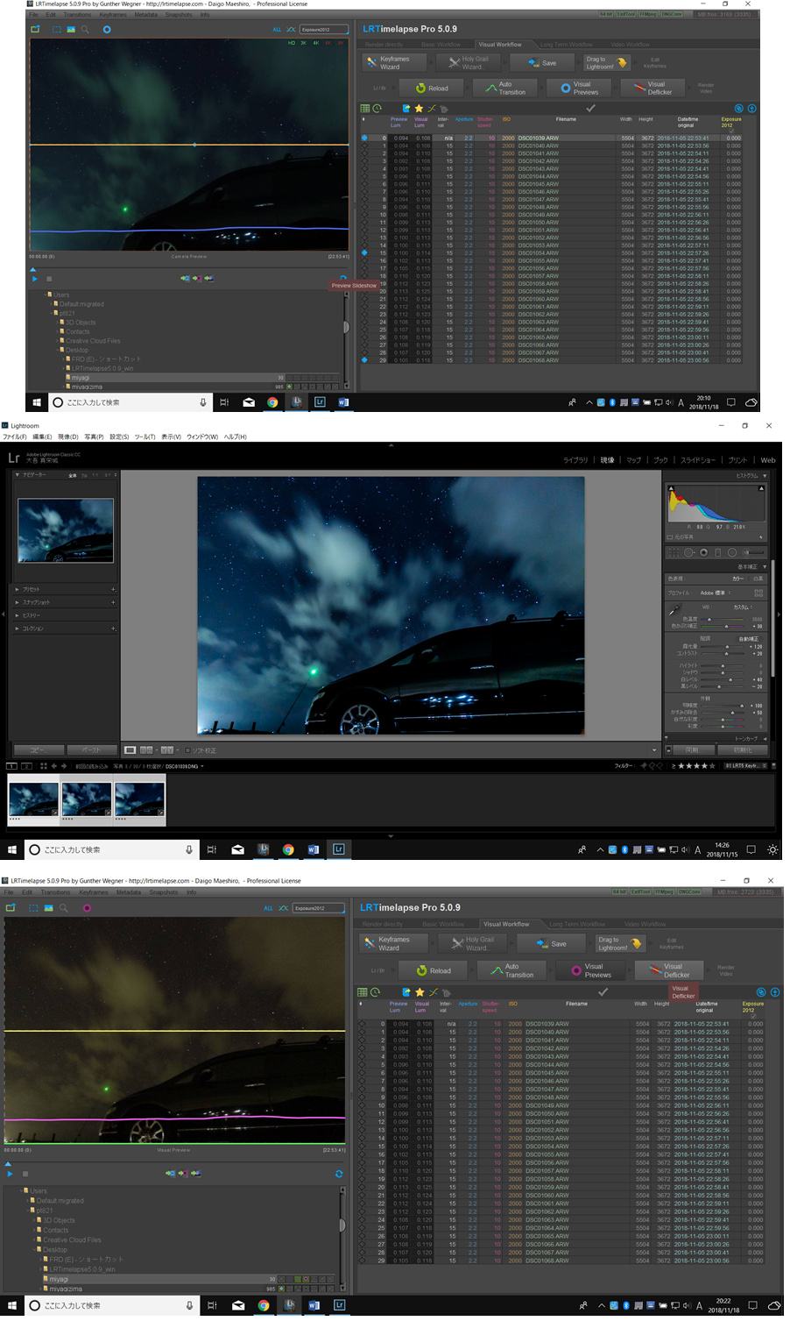The height and width of the screenshot is (1321, 790).
Task: Expand the スナップショット panel in Lightroom
Action: [x=17, y=602]
